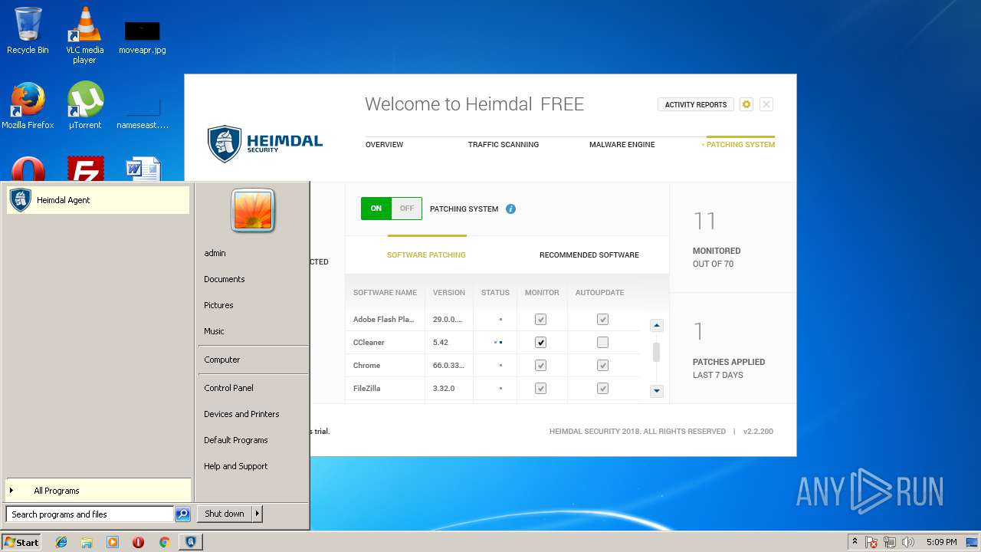Toggle Autoupdate checkbox for Adobe Flash Player
This screenshot has height=552, width=981.
(x=602, y=319)
